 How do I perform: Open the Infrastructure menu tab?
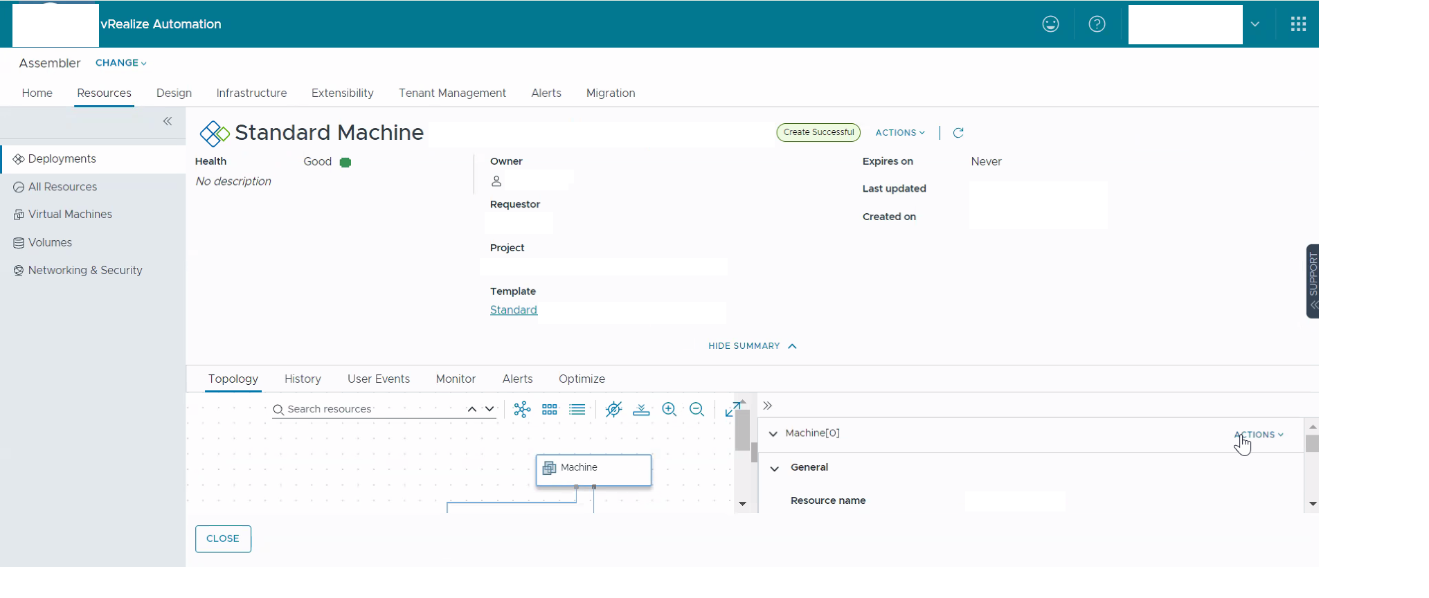coord(251,93)
